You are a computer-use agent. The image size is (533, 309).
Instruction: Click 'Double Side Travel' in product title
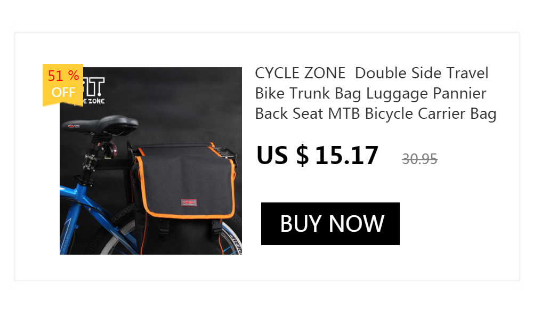[x=422, y=73]
